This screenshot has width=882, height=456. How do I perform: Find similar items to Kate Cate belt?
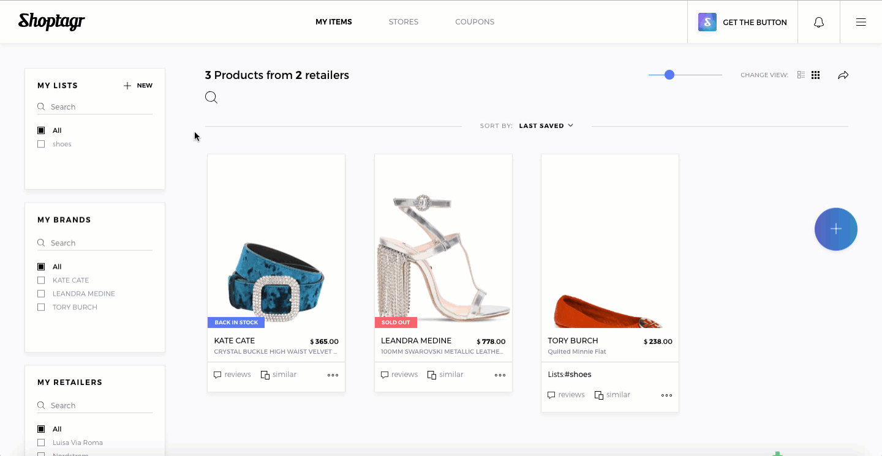pyautogui.click(x=279, y=375)
